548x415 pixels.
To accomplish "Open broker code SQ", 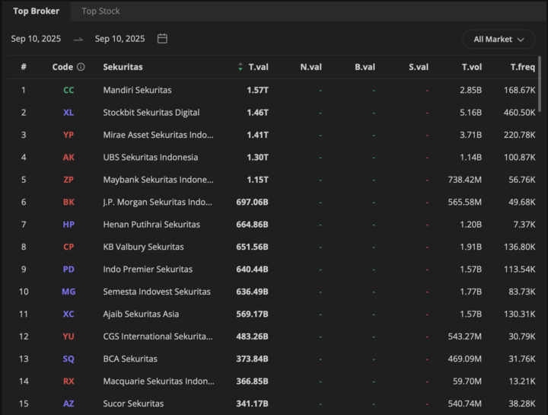I will (x=68, y=359).
